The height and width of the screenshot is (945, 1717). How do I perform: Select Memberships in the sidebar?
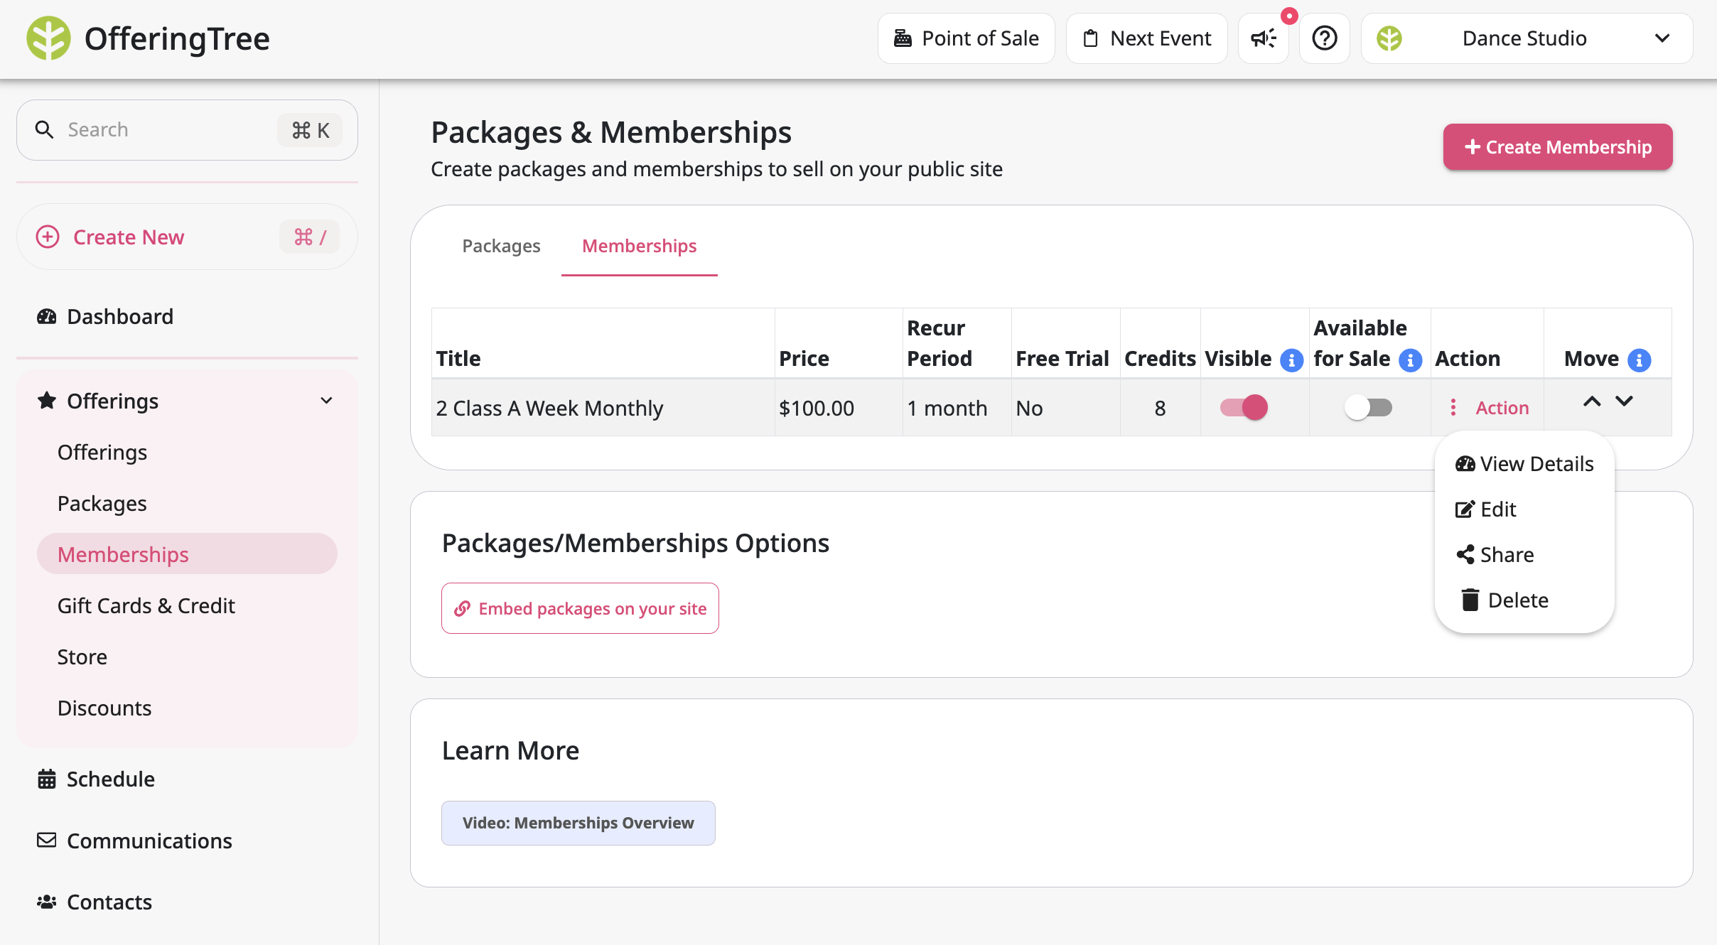tap(187, 553)
